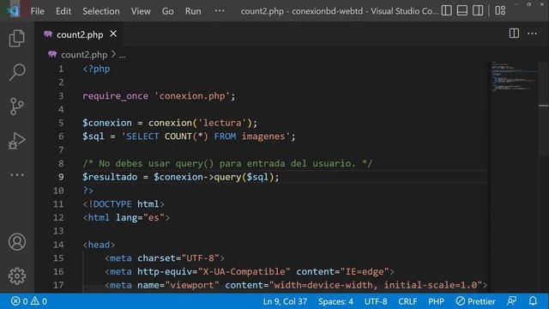
Task: Click the 'No debes usar query()' comment
Action: point(227,163)
